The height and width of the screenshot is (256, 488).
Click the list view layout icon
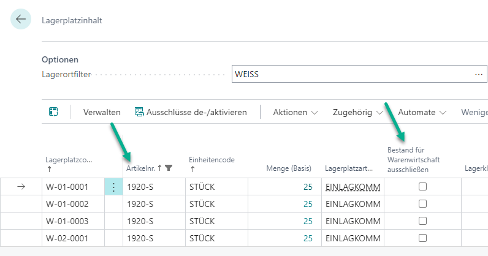click(53, 112)
